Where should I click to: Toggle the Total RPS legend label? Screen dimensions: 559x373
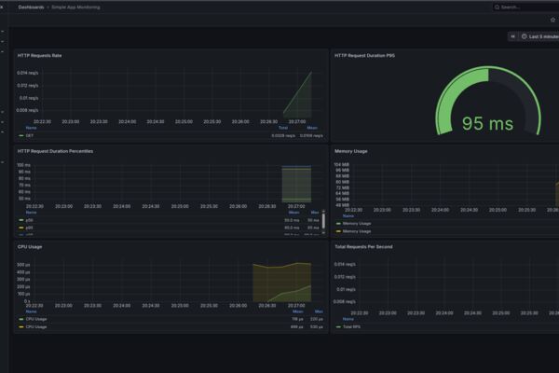point(351,327)
